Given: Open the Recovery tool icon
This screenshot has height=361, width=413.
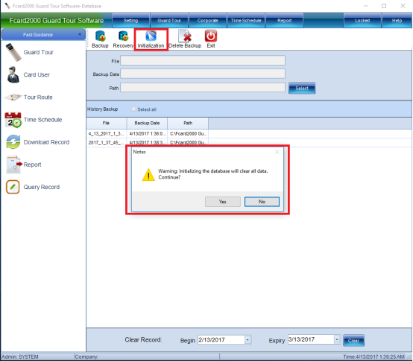Looking at the screenshot, I should point(123,36).
